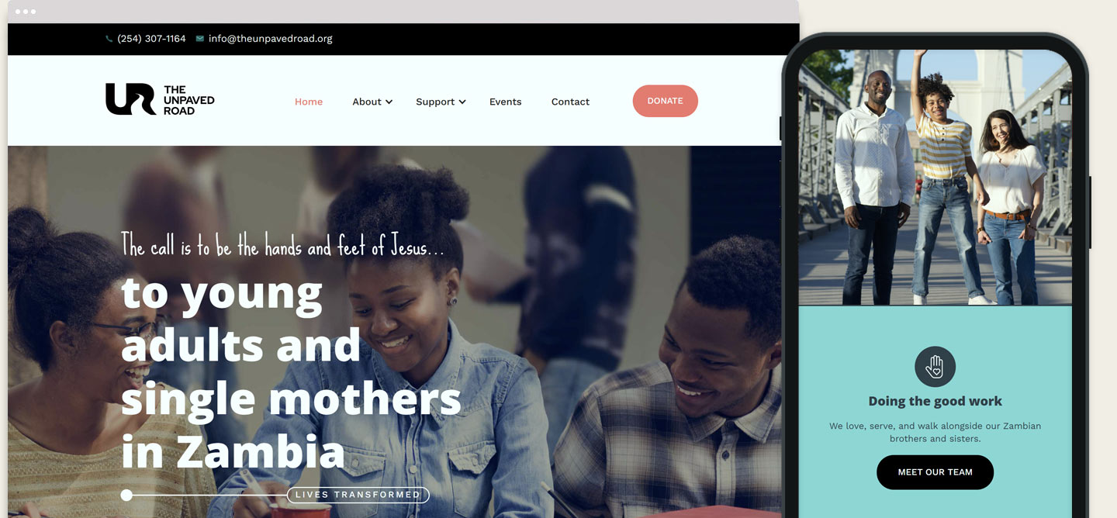Click the white slider dot under Zambia
Image resolution: width=1117 pixels, height=518 pixels.
126,495
